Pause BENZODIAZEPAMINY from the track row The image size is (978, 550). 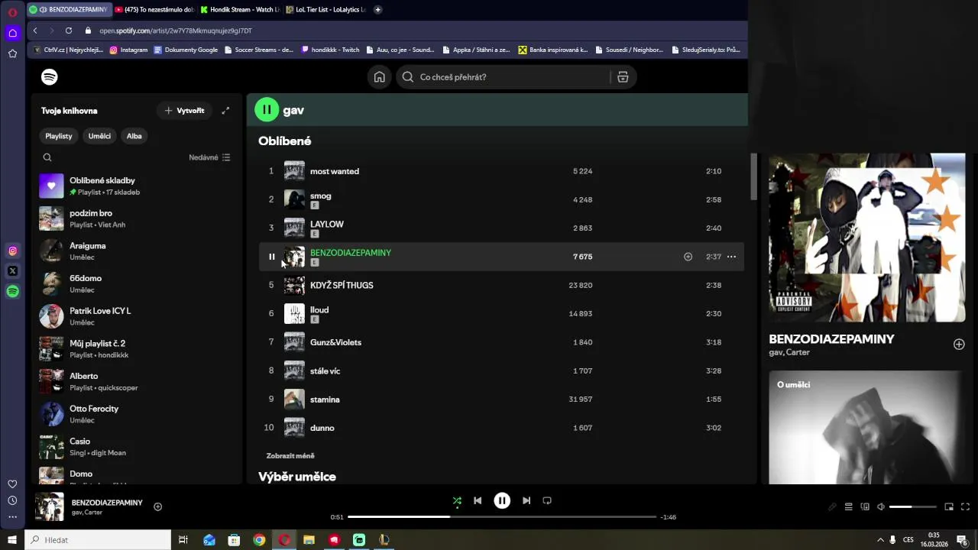coord(271,257)
